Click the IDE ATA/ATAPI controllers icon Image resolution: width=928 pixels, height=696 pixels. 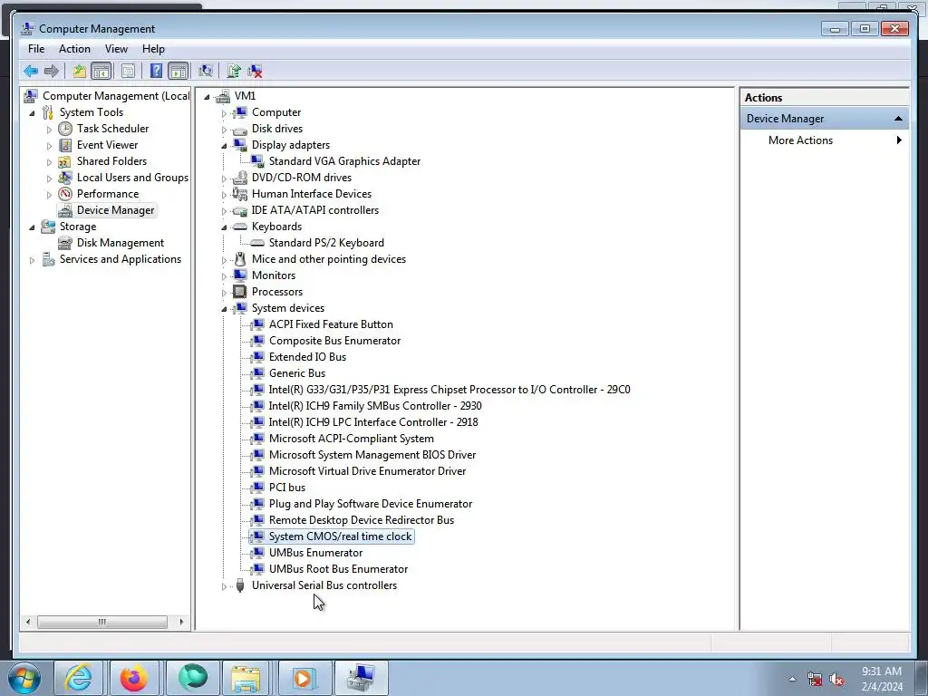click(x=239, y=210)
